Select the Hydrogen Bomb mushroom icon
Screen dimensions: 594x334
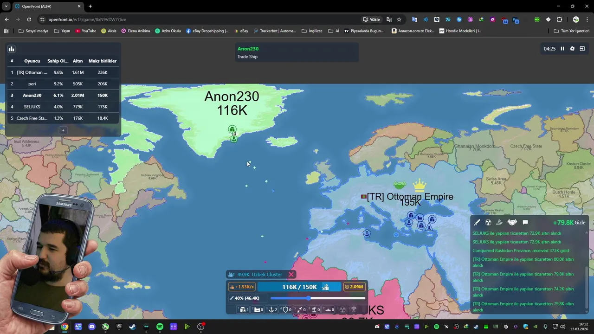(x=354, y=309)
